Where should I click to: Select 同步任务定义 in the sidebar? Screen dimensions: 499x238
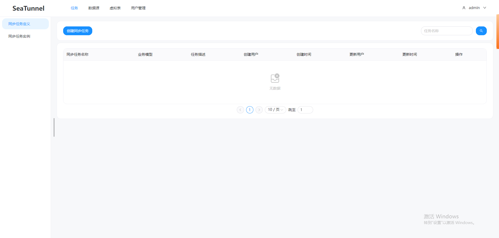click(25, 24)
